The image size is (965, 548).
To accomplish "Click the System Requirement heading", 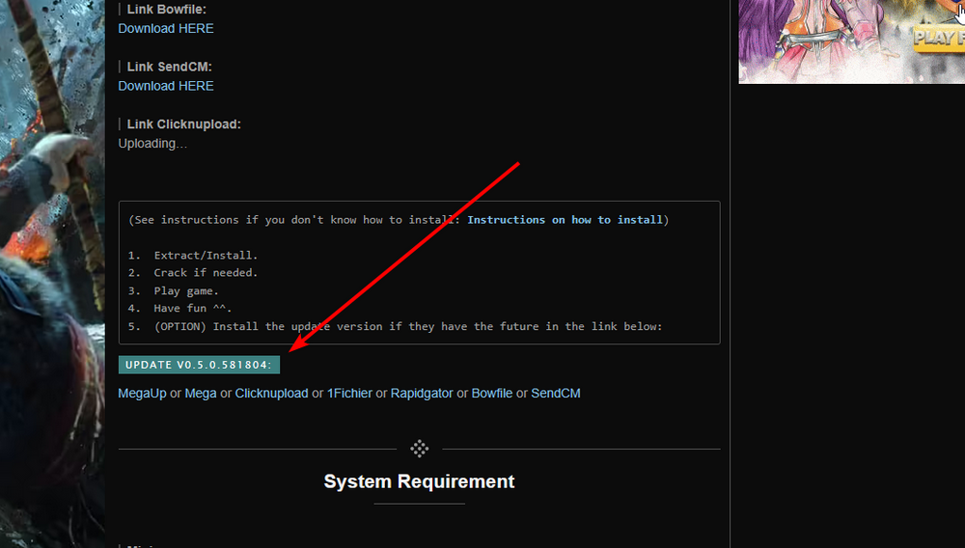I will [419, 481].
